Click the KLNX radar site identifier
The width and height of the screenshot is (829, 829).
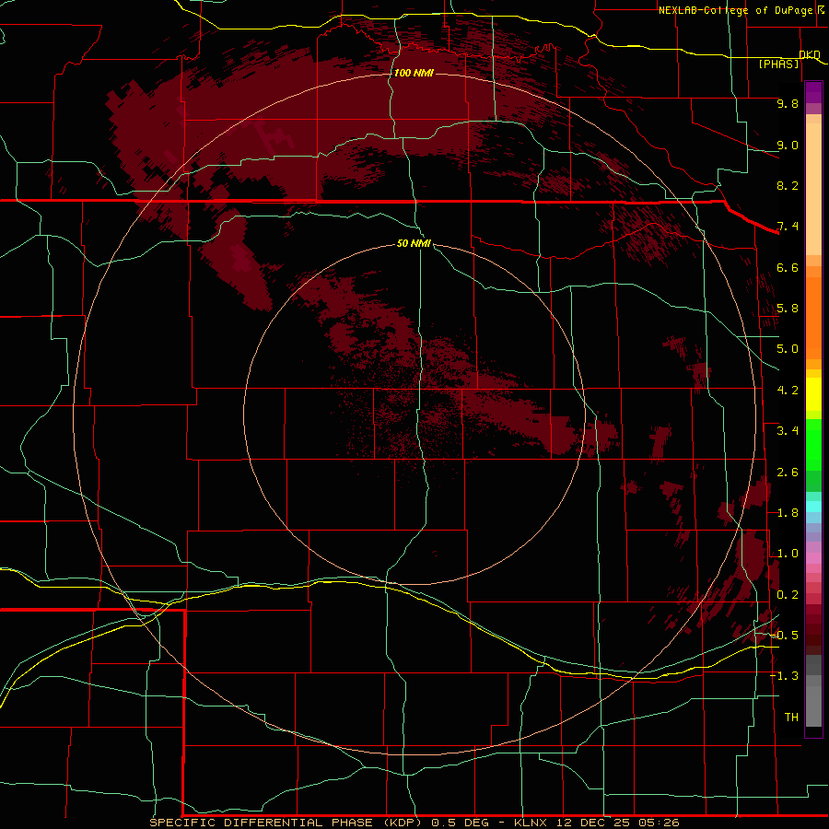click(532, 823)
